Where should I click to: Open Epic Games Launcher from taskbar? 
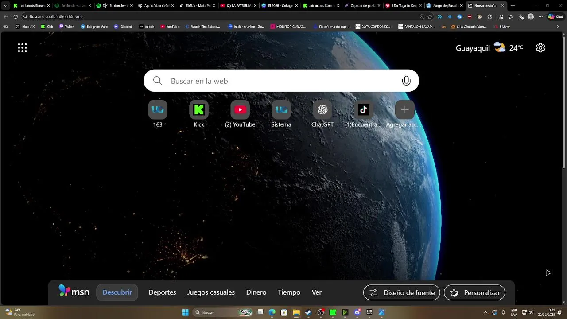369,313
